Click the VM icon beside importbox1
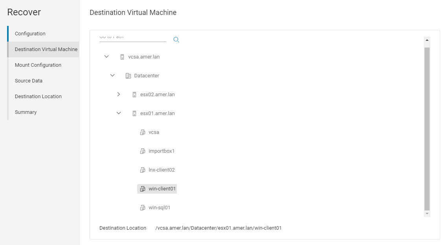Viewport: 443px width, 245px height. pyautogui.click(x=142, y=151)
